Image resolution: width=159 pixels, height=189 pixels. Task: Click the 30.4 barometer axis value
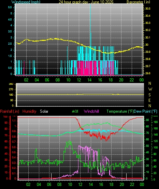coord(148,16)
